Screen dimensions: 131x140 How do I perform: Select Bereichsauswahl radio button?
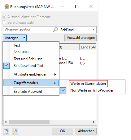[x=4, y=23]
